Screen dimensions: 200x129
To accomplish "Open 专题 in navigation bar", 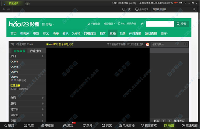I will pyautogui.click(x=122, y=34).
